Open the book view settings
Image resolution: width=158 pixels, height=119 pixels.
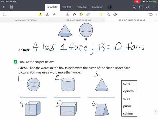point(141,7)
